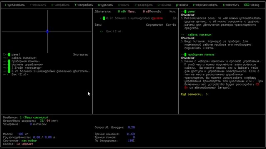266x149 pixels.
Task: Click the mass value '106 кг'
Action: [23, 134]
